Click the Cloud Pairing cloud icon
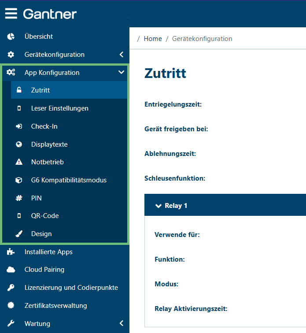306x333 pixels. (11, 270)
